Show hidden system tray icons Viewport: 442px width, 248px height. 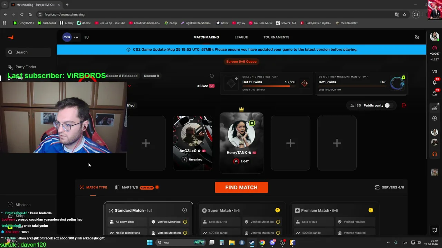(x=388, y=242)
